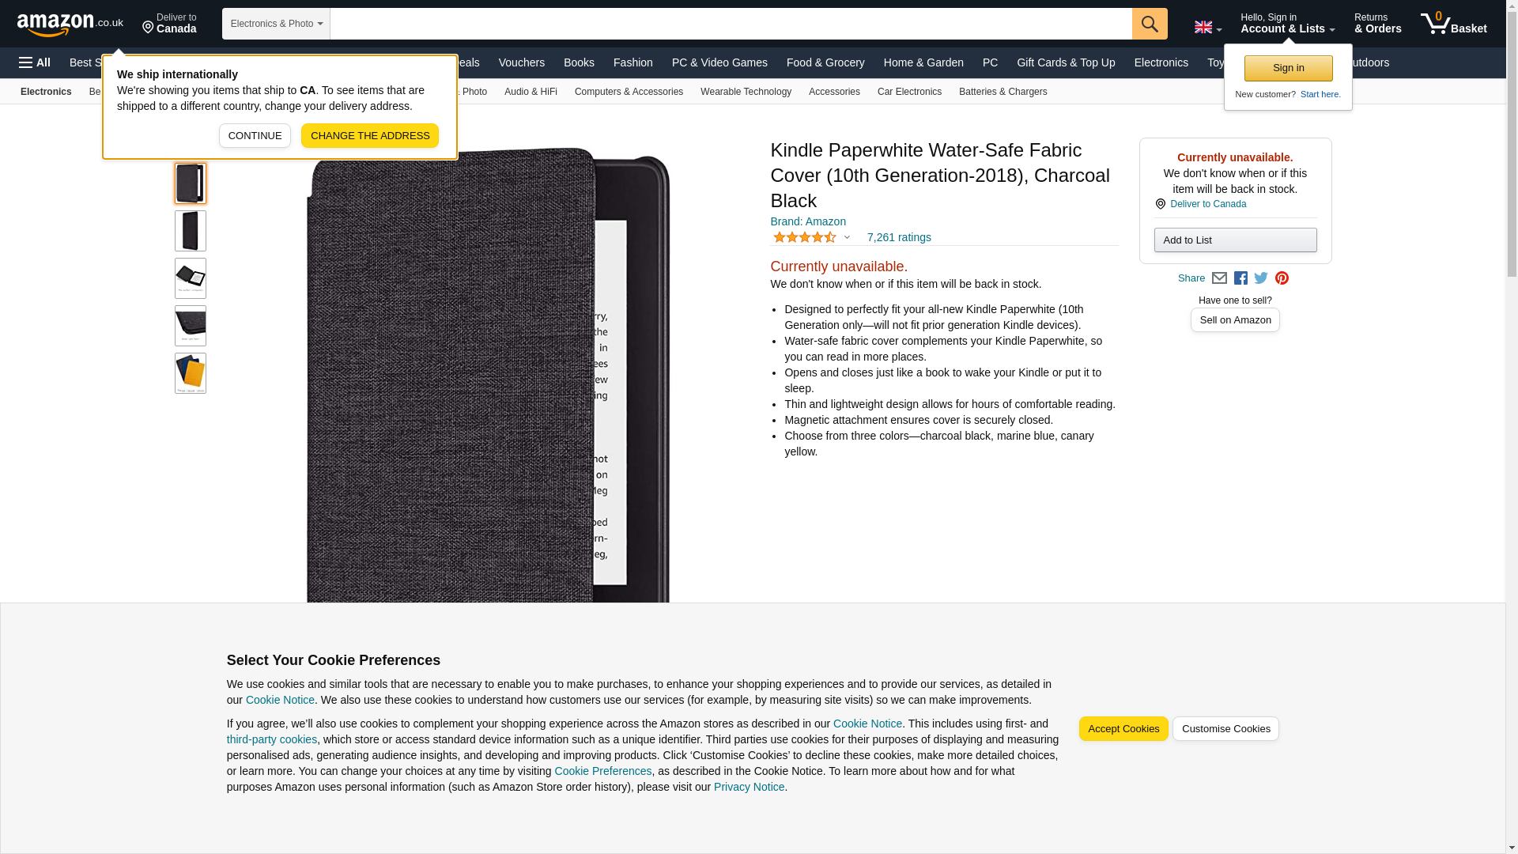1518x854 pixels.
Task: Focus the Amazon search text field
Action: (x=731, y=24)
